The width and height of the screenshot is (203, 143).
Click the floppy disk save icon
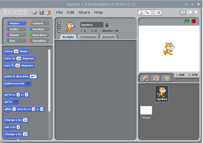click(41, 13)
